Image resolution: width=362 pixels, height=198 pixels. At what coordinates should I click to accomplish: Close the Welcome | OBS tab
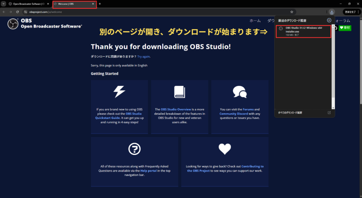click(93, 4)
